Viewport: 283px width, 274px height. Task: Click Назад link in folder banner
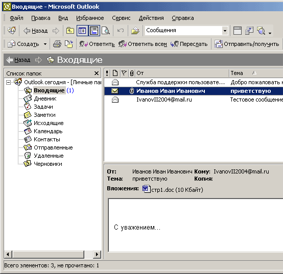(x=18, y=60)
